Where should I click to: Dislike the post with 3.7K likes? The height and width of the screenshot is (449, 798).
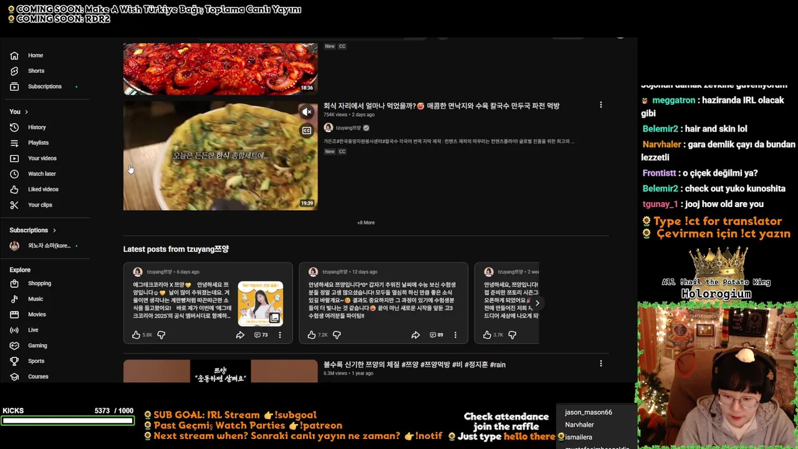[x=512, y=335]
